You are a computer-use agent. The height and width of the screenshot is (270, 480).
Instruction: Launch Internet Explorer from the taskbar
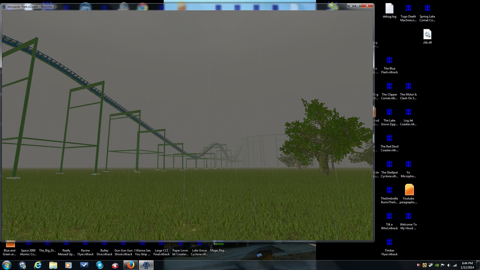(38, 265)
